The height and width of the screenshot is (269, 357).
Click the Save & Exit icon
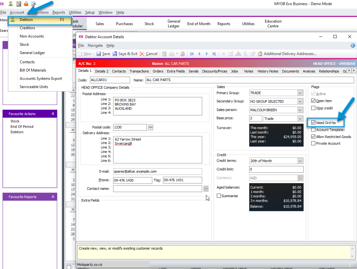pyautogui.click(x=115, y=54)
